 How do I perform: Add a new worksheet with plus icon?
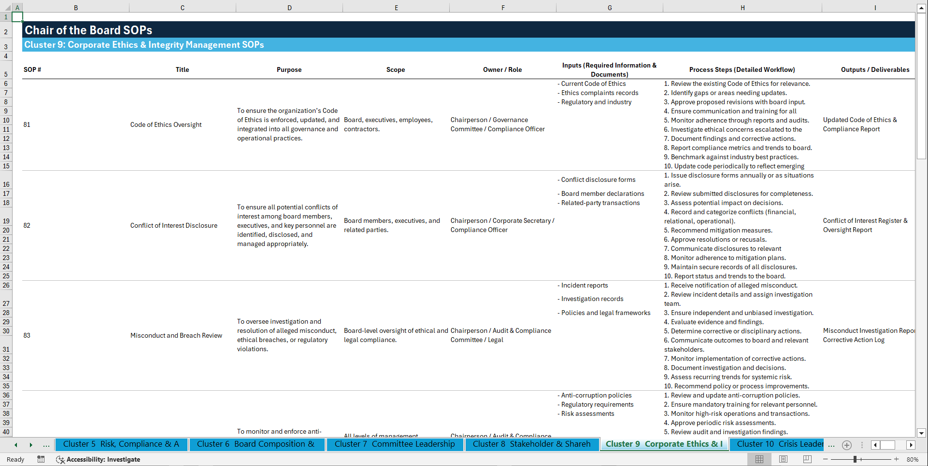click(x=846, y=445)
